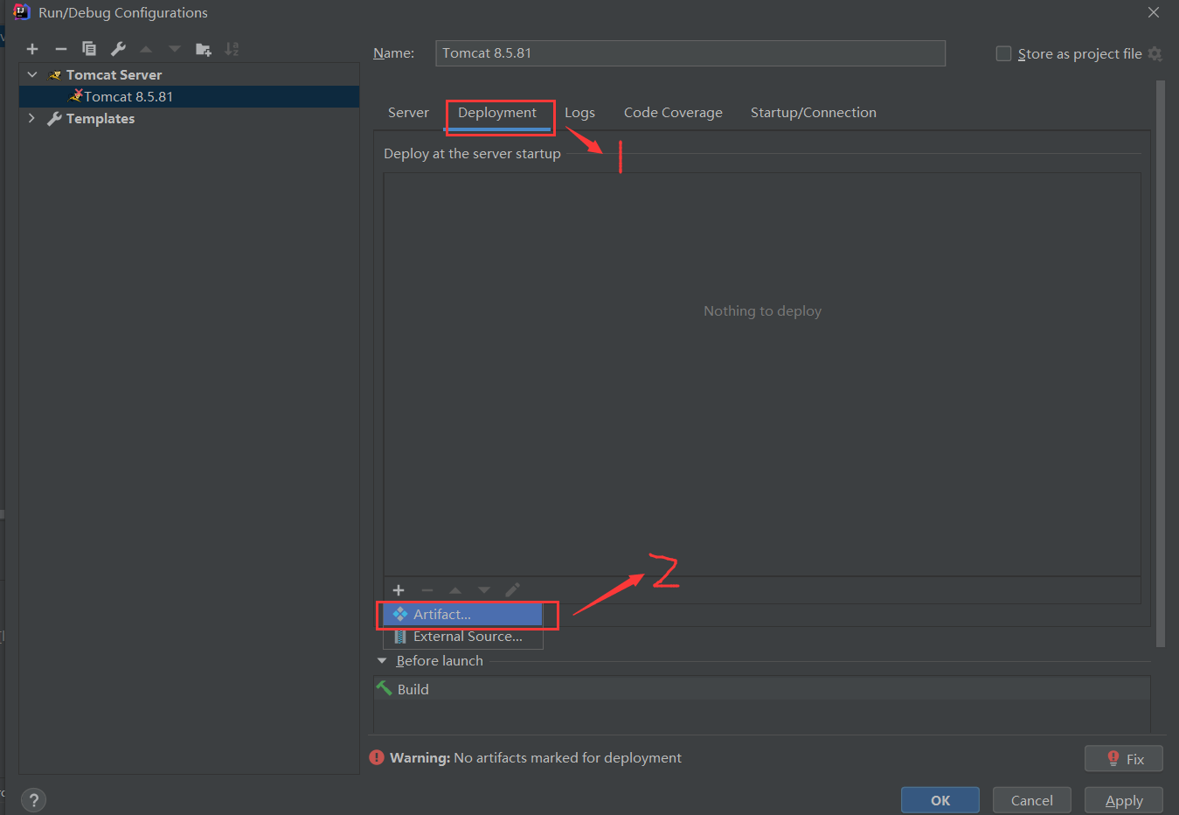Move configuration up arrow in left toolbar

(x=146, y=49)
